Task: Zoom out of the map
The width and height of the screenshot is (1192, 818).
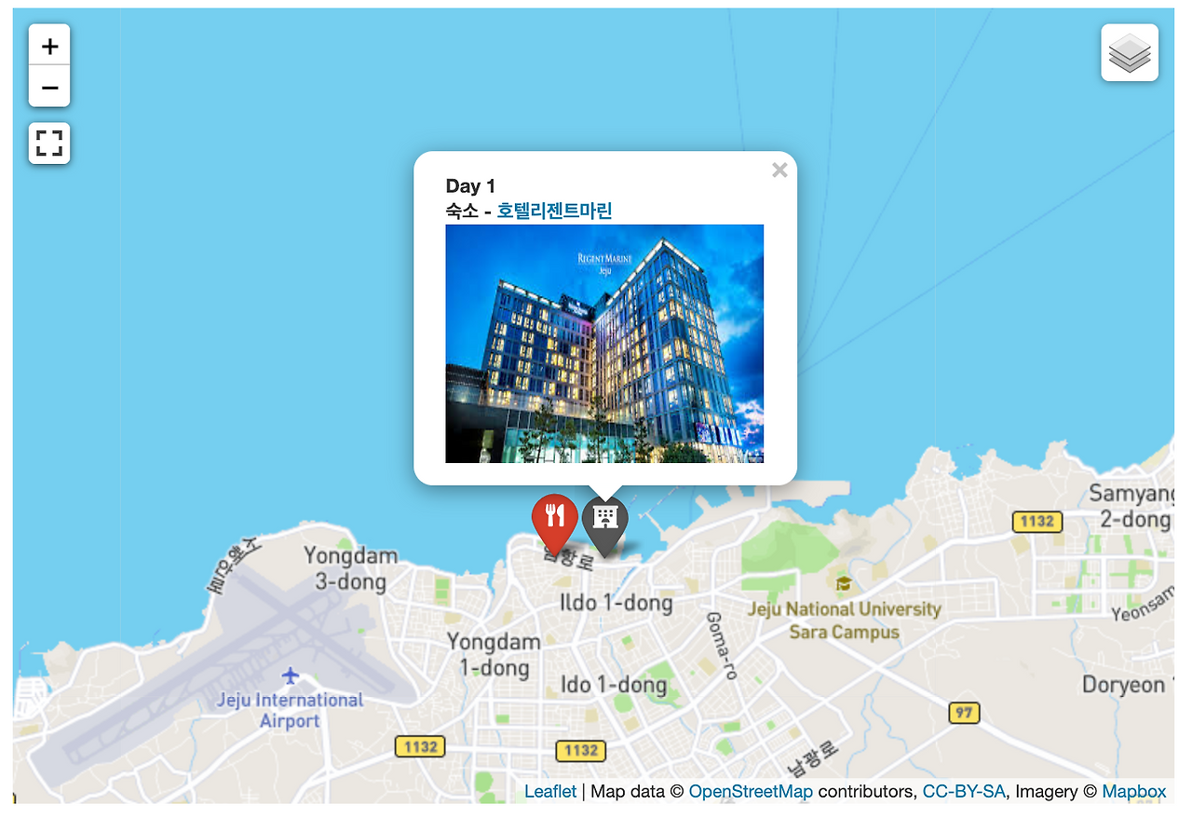Action: coord(49,87)
